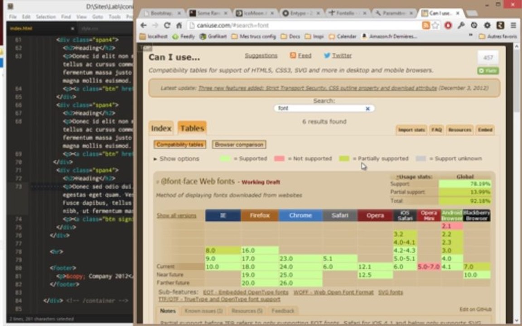Select the Feedback tab
522x326 pixels.
point(283,311)
